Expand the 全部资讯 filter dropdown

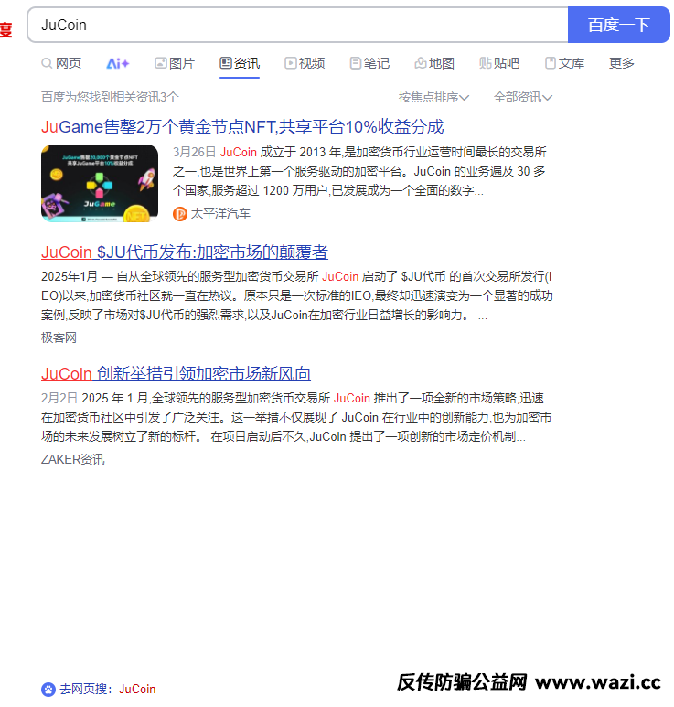(x=522, y=97)
